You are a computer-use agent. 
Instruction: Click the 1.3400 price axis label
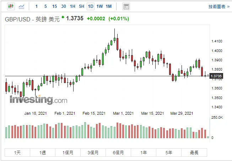click(x=217, y=107)
